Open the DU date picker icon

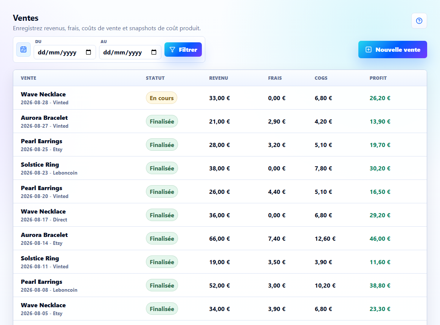(88, 52)
